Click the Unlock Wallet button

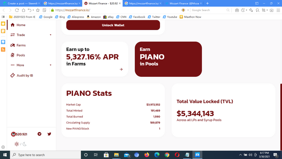coord(113,25)
